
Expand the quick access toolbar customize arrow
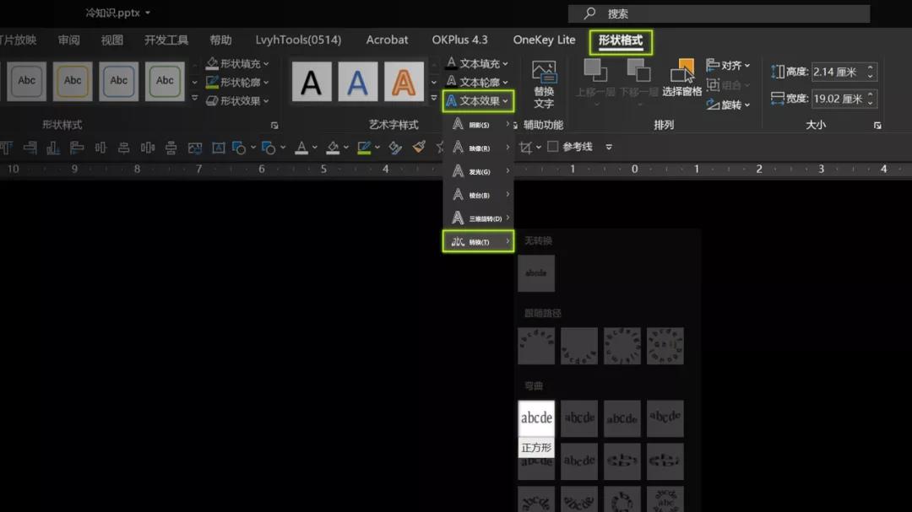(609, 147)
